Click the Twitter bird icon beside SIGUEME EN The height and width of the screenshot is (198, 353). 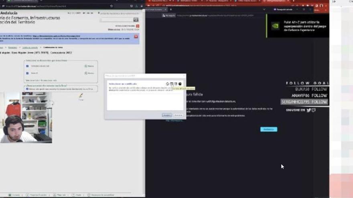pos(308,110)
